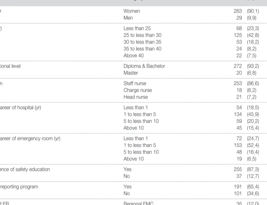
Task: Click the 'Less than 25' age row
Action: (x=137, y=28)
